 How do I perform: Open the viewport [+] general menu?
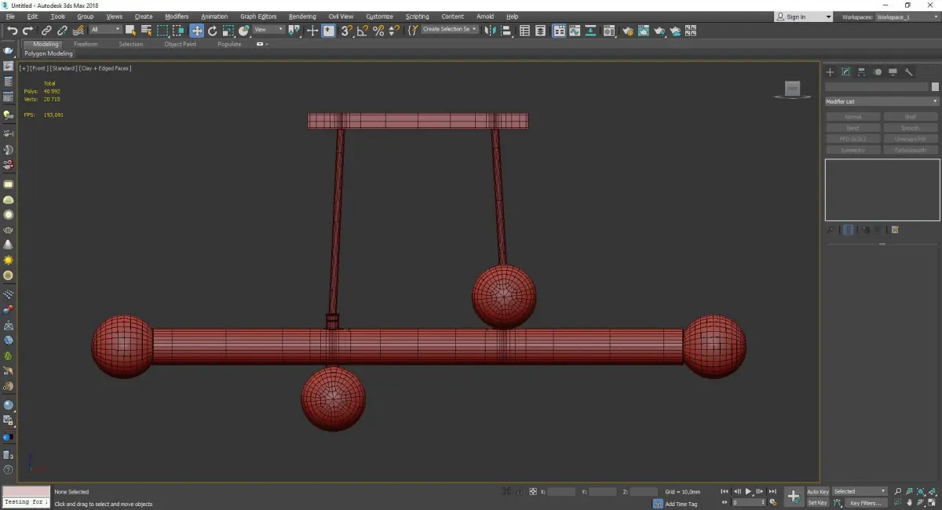coord(24,68)
